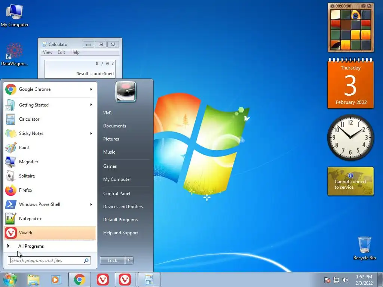Launch Firefox from Start menu

(50, 190)
